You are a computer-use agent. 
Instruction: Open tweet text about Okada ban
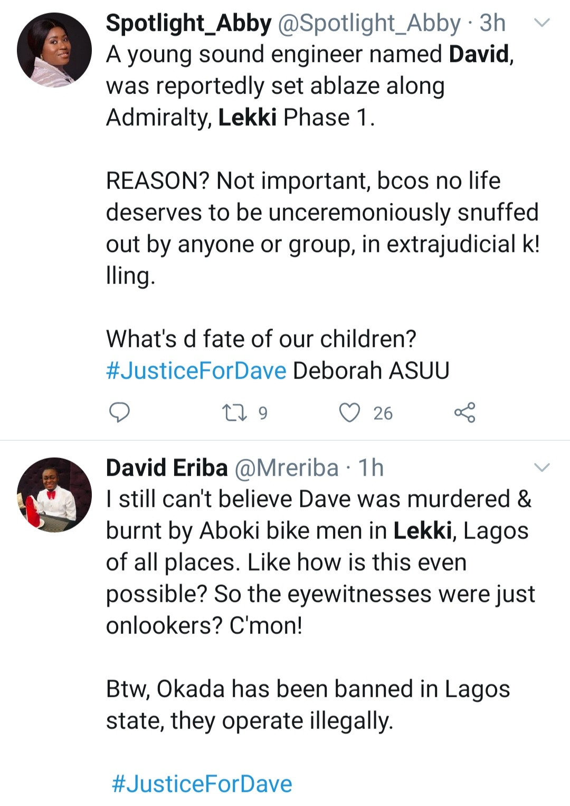(x=308, y=705)
